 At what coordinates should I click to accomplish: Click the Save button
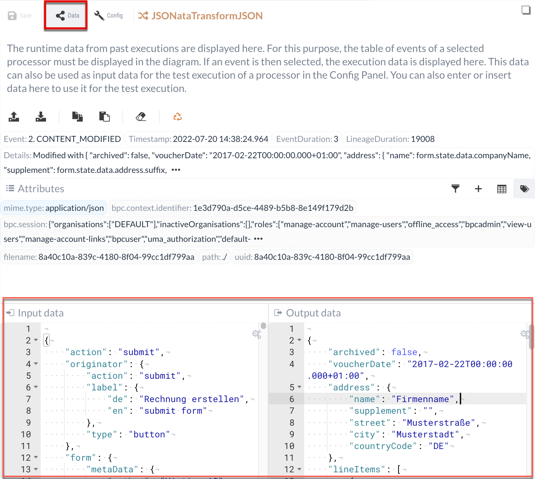[20, 16]
